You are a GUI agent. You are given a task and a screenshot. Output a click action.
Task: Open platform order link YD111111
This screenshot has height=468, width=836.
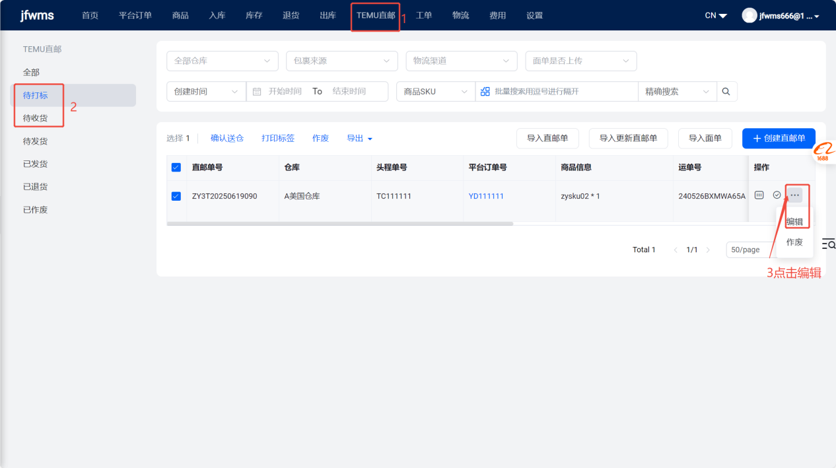[486, 196]
